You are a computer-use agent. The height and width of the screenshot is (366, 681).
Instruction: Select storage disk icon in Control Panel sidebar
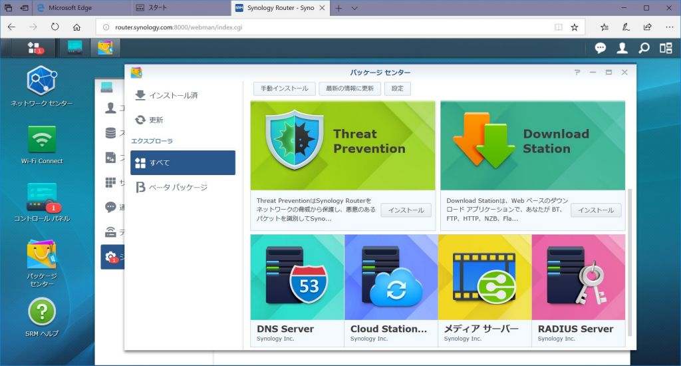[111, 132]
